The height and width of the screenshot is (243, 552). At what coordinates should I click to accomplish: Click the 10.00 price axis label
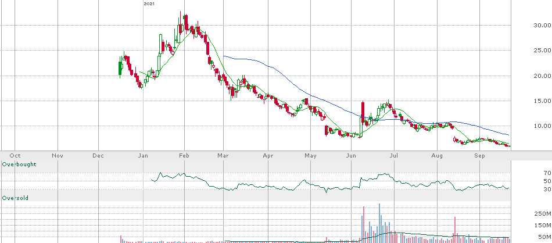(542, 126)
